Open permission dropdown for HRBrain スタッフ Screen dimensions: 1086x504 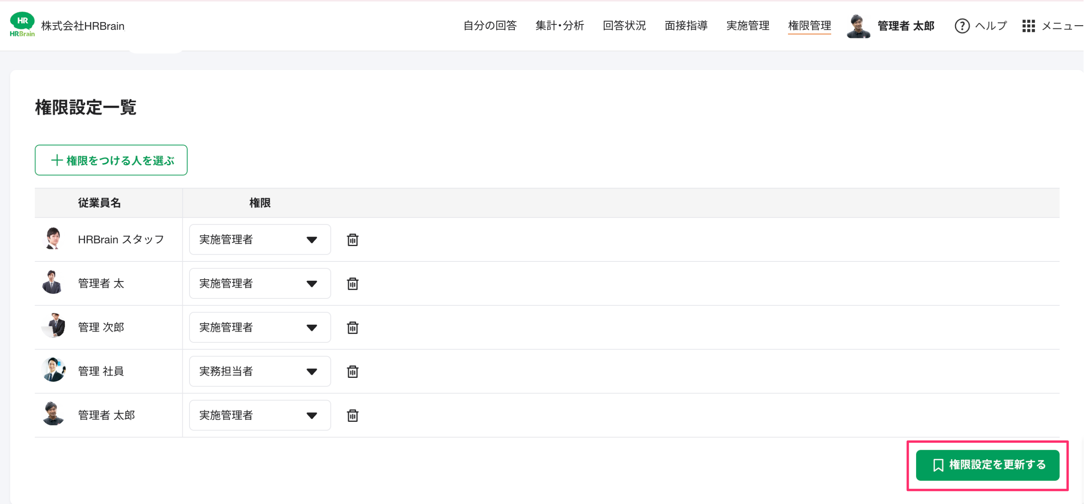[260, 239]
